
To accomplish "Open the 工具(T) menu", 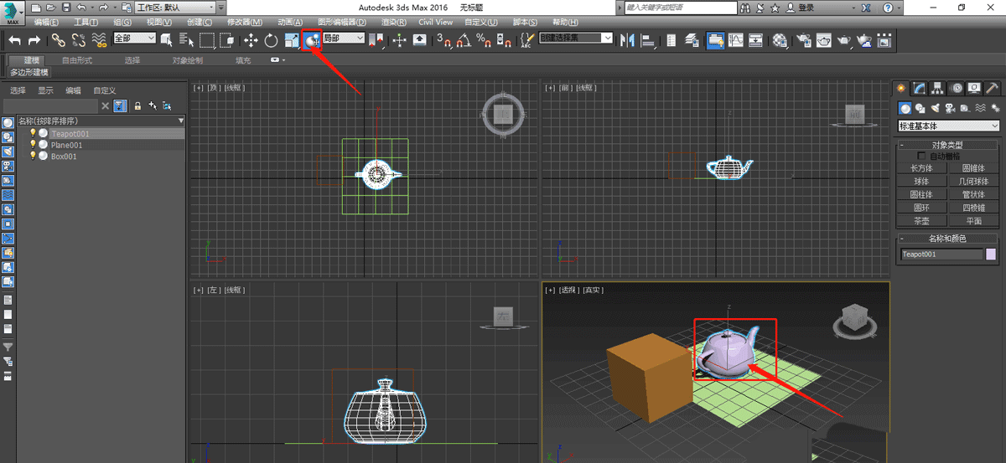I will [x=86, y=22].
